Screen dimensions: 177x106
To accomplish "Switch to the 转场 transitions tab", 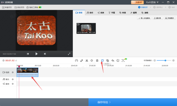I will coord(123,13).
